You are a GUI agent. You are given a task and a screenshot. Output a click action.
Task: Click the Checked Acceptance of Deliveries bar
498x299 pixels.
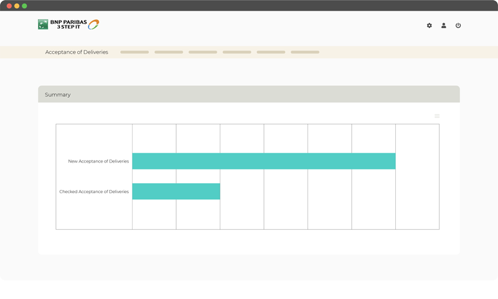pos(176,191)
